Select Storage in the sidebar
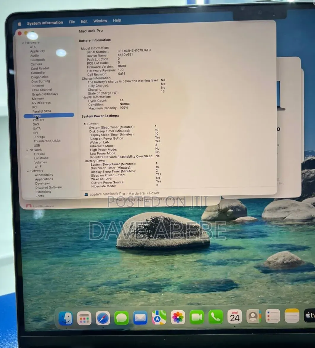This screenshot has height=348, width=315. pos(39,137)
